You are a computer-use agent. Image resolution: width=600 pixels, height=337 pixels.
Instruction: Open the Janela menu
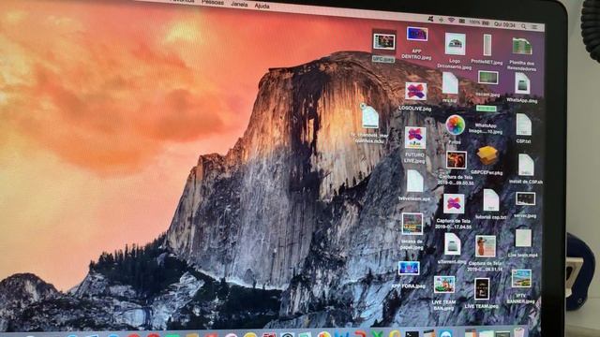pos(240,5)
